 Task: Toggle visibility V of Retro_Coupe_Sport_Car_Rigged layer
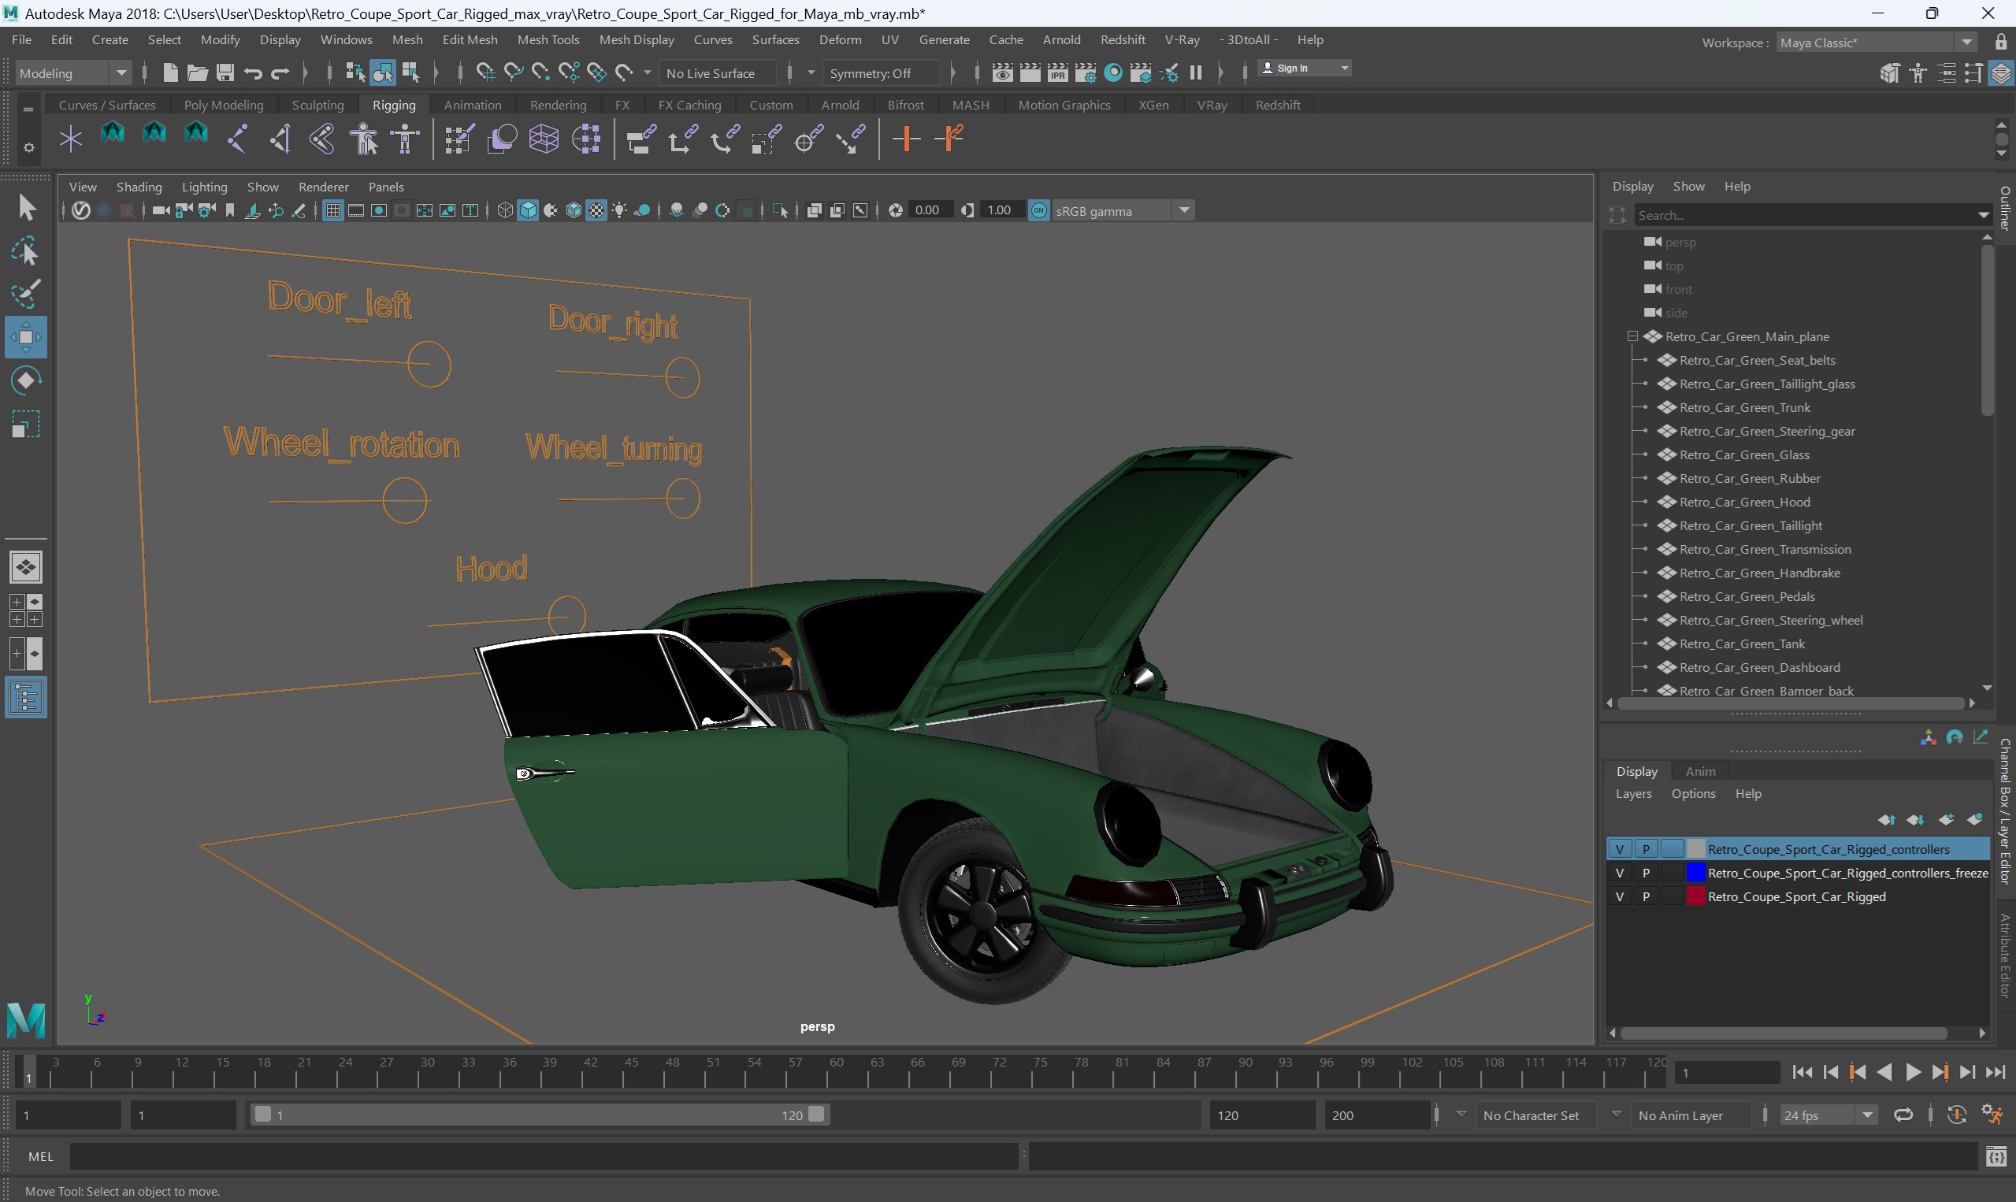(1619, 896)
